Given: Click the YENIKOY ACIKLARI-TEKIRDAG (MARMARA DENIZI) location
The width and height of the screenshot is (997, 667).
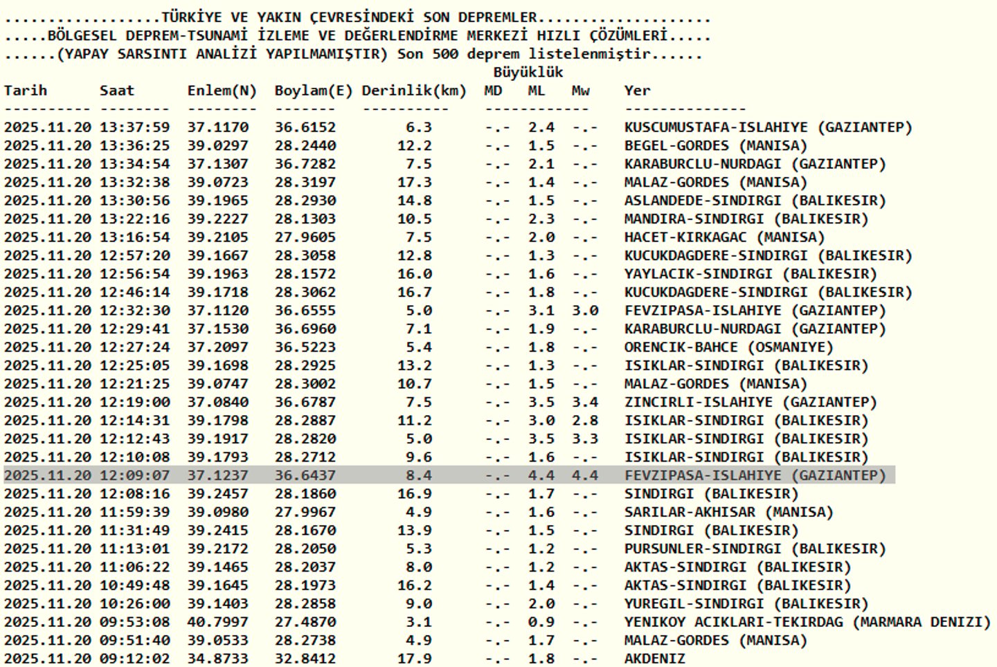Looking at the screenshot, I should (807, 622).
